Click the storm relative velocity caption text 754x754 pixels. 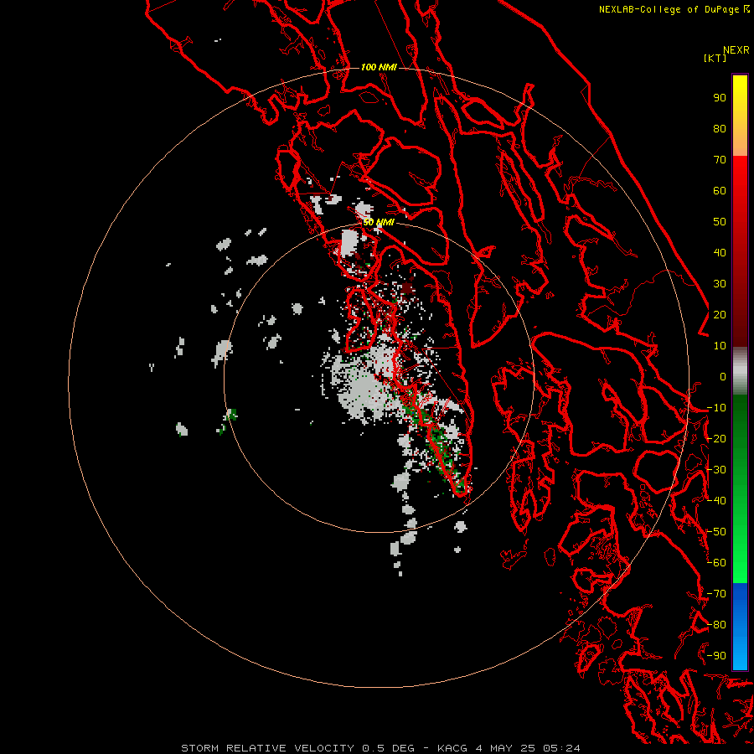click(x=380, y=748)
